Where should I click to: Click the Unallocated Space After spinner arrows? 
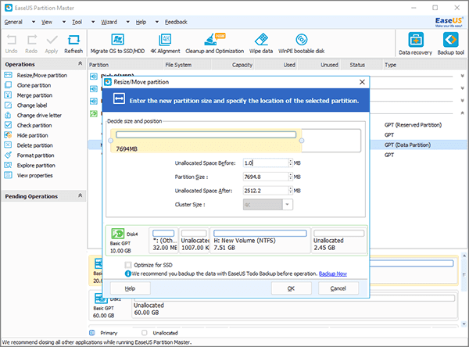(x=290, y=191)
